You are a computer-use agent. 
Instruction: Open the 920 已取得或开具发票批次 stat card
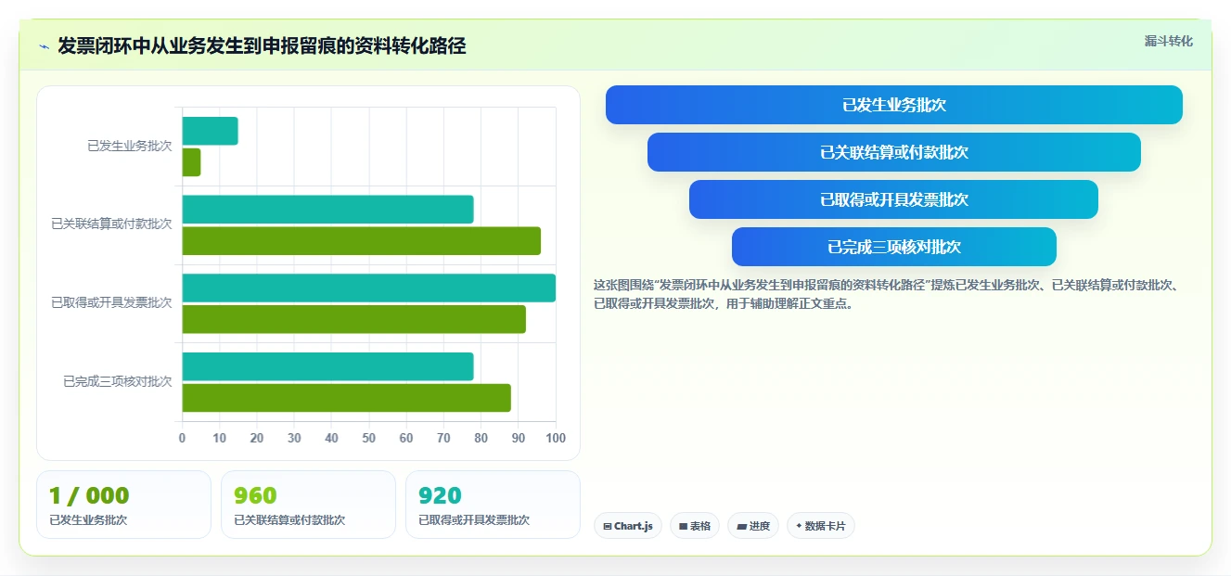(x=493, y=505)
